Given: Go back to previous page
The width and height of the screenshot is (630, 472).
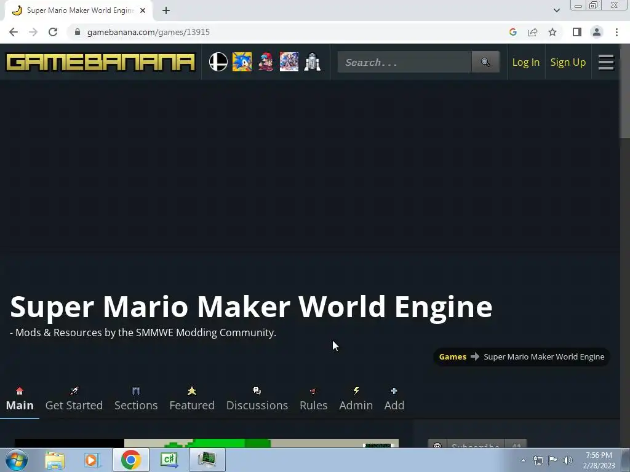Looking at the screenshot, I should pos(14,32).
